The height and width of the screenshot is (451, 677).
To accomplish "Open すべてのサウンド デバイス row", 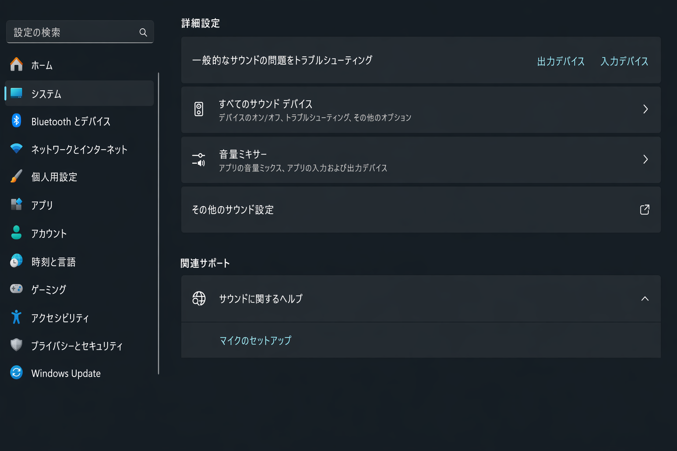I will tap(421, 110).
